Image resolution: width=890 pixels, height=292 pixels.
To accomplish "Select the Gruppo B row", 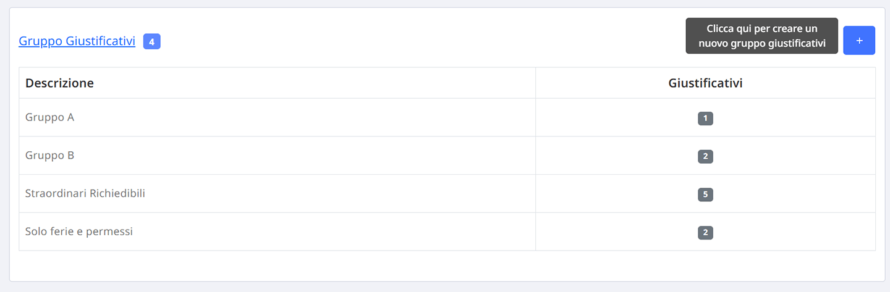I will point(447,156).
